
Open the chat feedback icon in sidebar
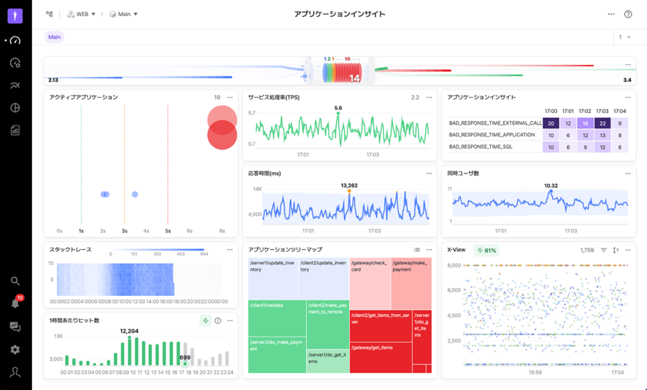[x=15, y=327]
